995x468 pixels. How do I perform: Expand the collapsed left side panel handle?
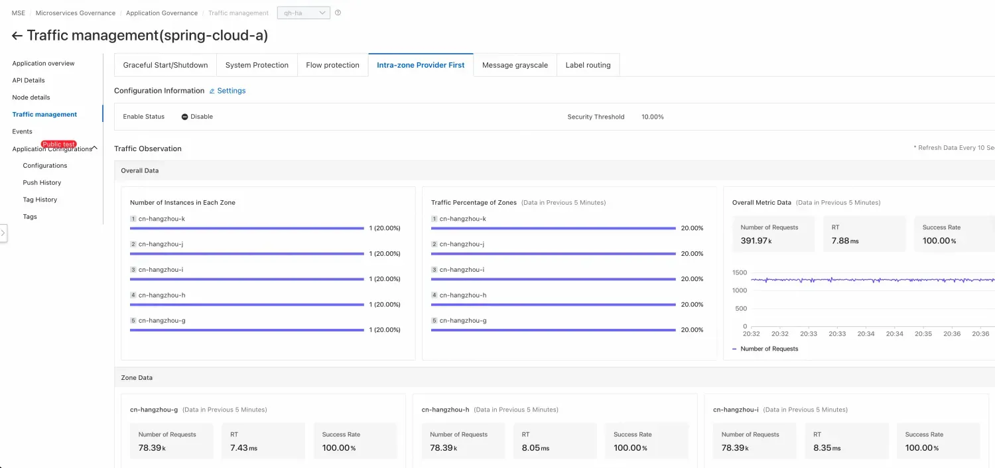click(3, 233)
